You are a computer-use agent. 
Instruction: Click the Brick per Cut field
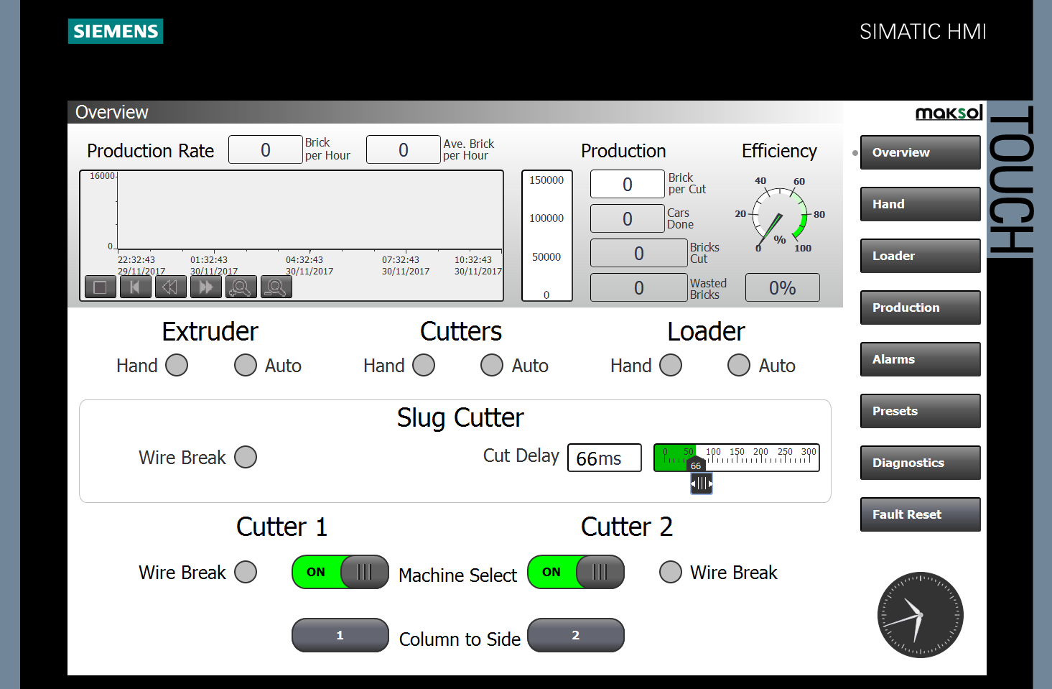(x=628, y=184)
